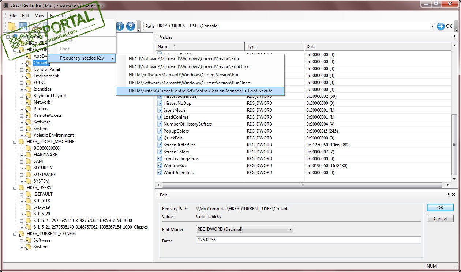Sort values by Name column header

coord(200,47)
